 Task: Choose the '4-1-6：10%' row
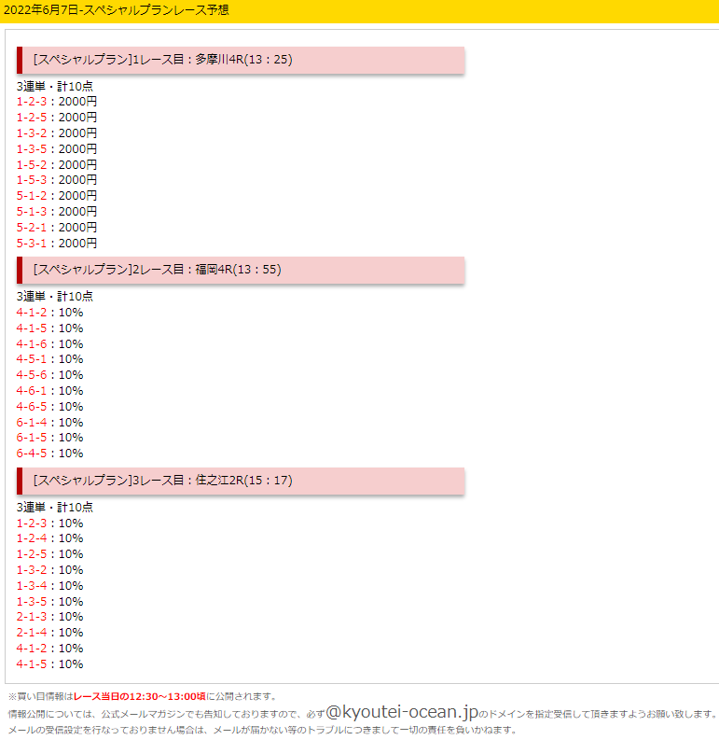[x=50, y=344]
